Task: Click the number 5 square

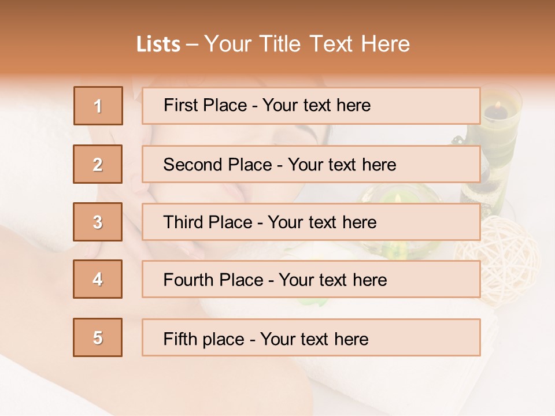Action: 98,337
